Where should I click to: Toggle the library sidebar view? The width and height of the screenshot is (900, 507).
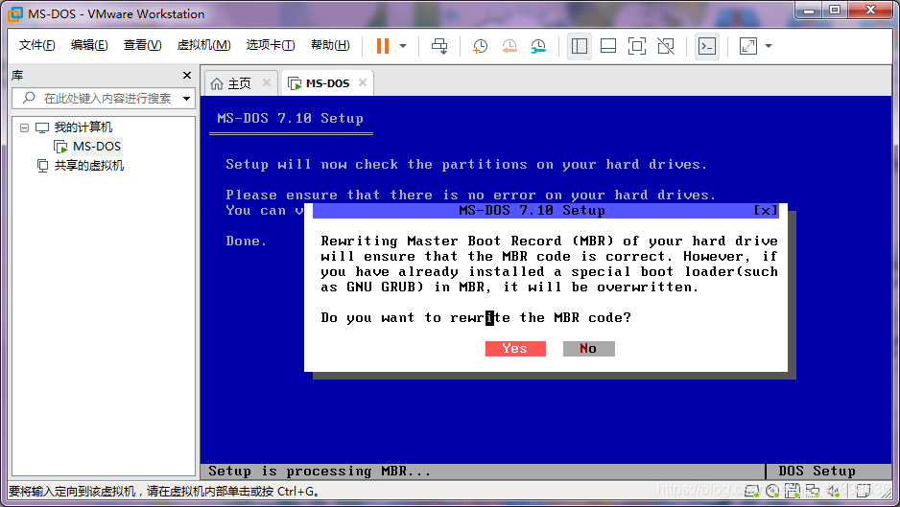coord(580,46)
